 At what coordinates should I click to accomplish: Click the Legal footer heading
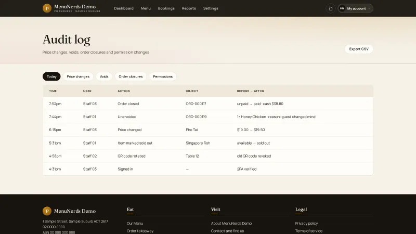click(x=301, y=210)
